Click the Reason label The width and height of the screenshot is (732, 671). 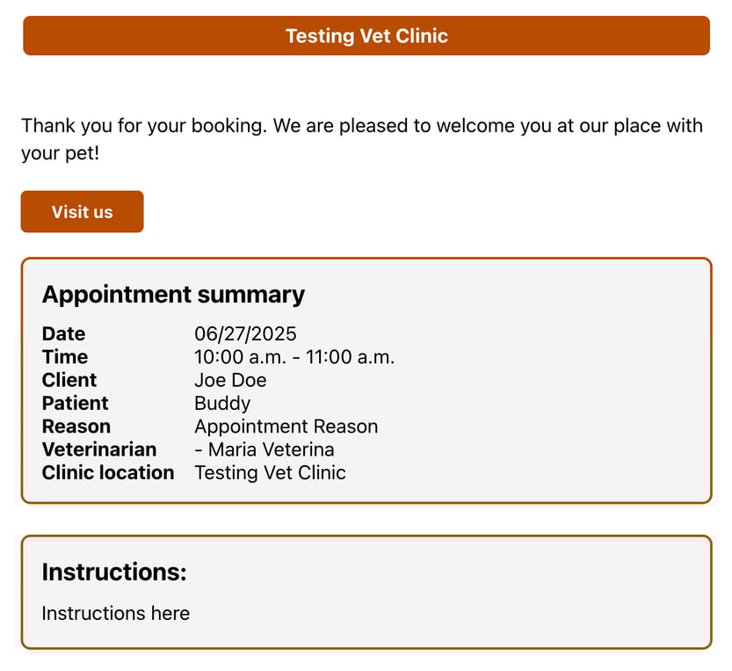click(x=76, y=427)
